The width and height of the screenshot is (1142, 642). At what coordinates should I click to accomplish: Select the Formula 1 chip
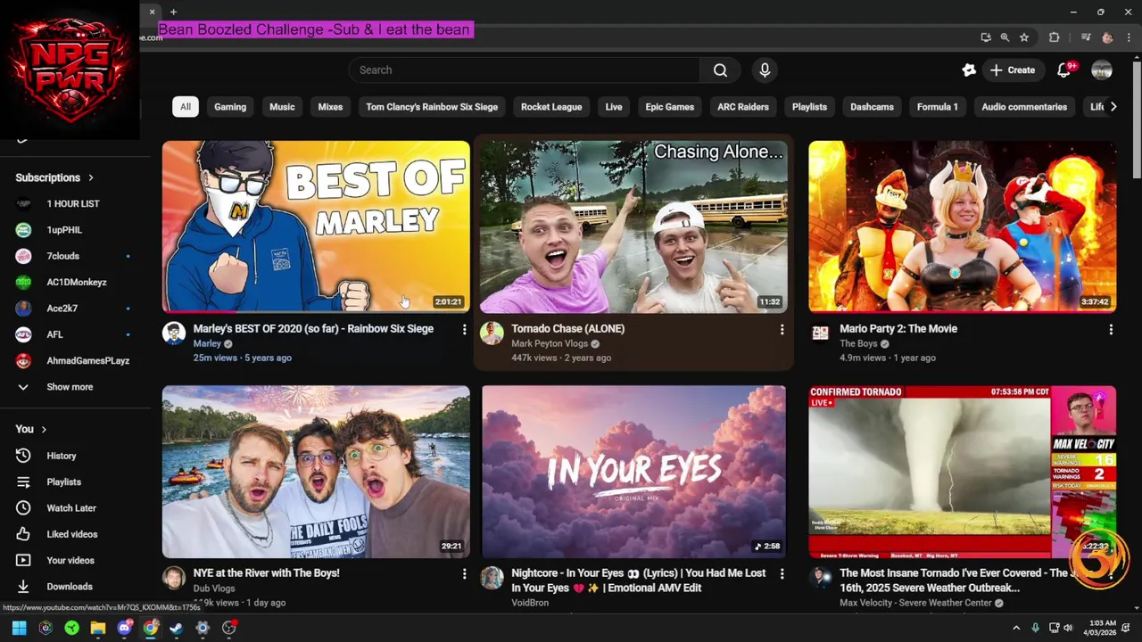tap(938, 107)
